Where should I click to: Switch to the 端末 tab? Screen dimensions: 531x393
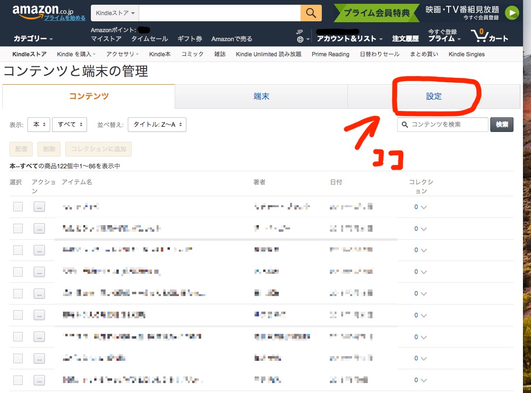coord(261,96)
